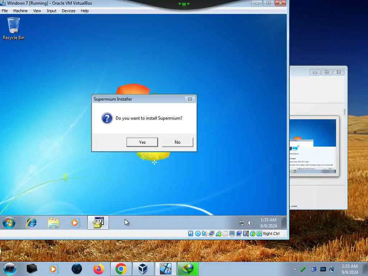Click the host taskbar clock

(x=349, y=269)
